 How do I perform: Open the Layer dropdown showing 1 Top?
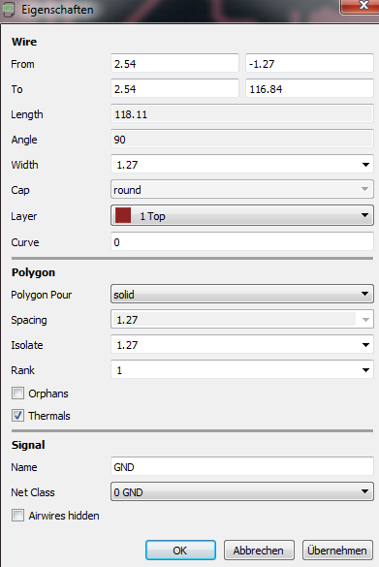pos(242,215)
